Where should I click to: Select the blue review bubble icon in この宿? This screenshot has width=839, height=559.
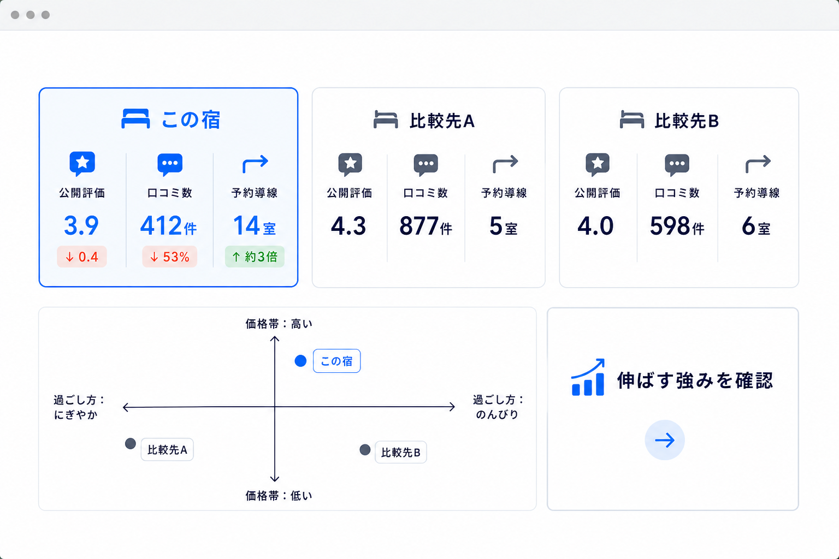[x=170, y=164]
